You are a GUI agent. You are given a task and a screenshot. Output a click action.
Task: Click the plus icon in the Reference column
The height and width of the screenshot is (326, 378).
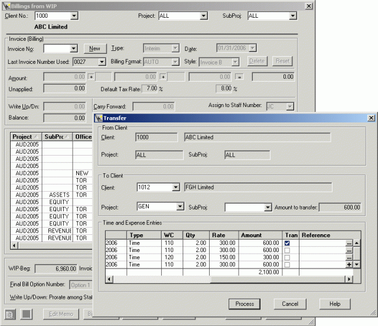click(348, 264)
